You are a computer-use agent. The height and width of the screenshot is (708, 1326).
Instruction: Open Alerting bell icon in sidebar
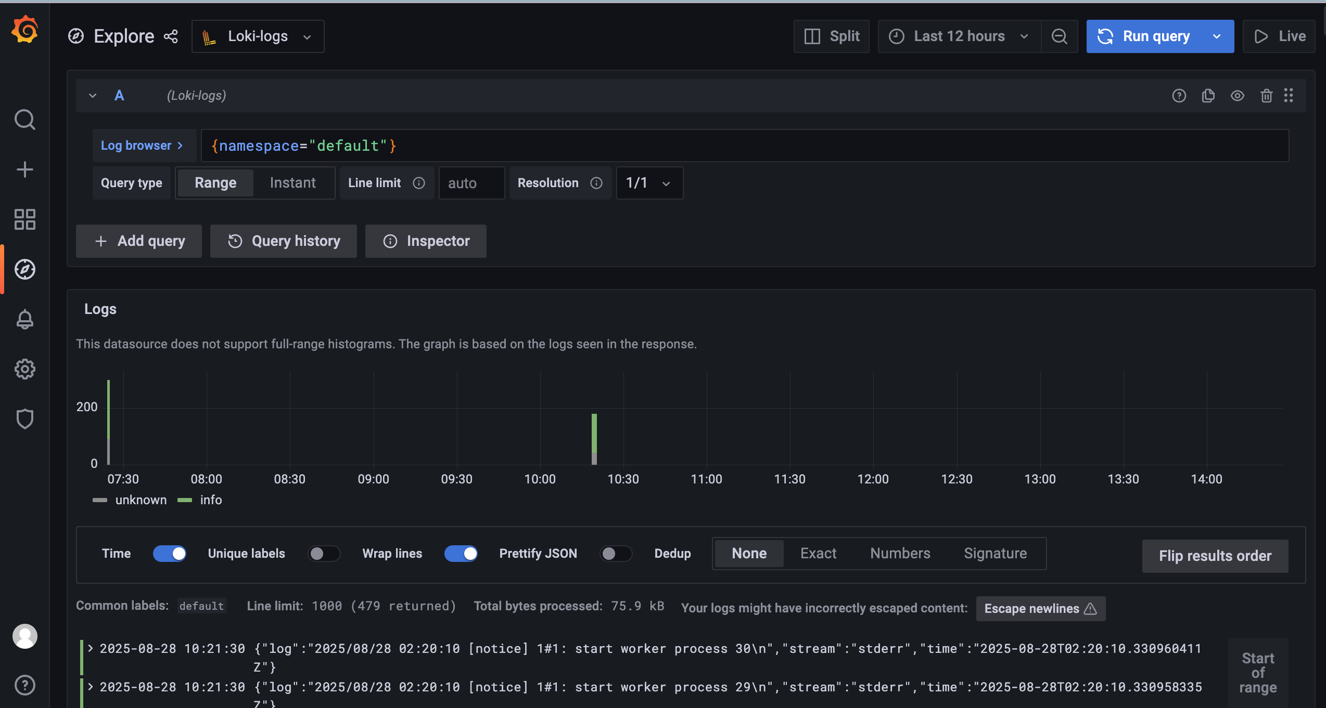[24, 319]
